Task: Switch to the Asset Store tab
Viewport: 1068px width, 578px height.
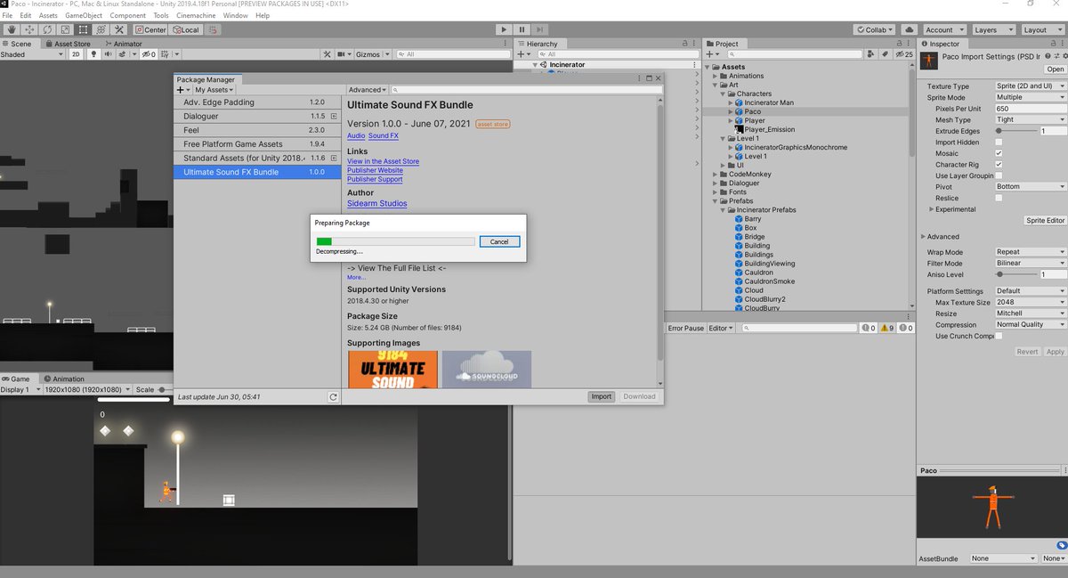Action: [67, 43]
